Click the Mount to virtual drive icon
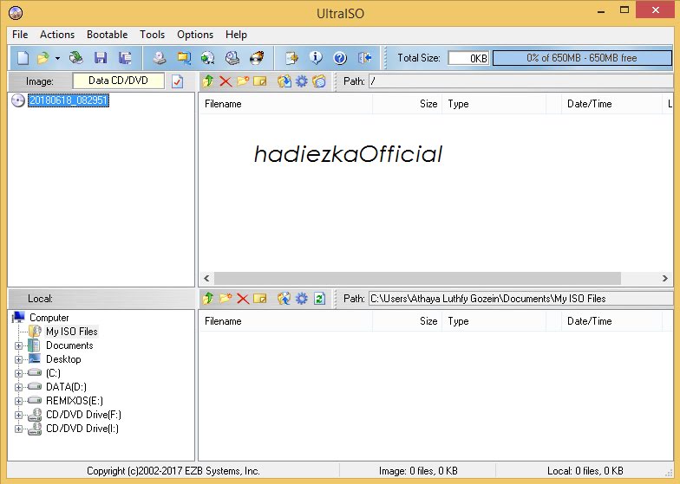The image size is (680, 484). pyautogui.click(x=232, y=57)
